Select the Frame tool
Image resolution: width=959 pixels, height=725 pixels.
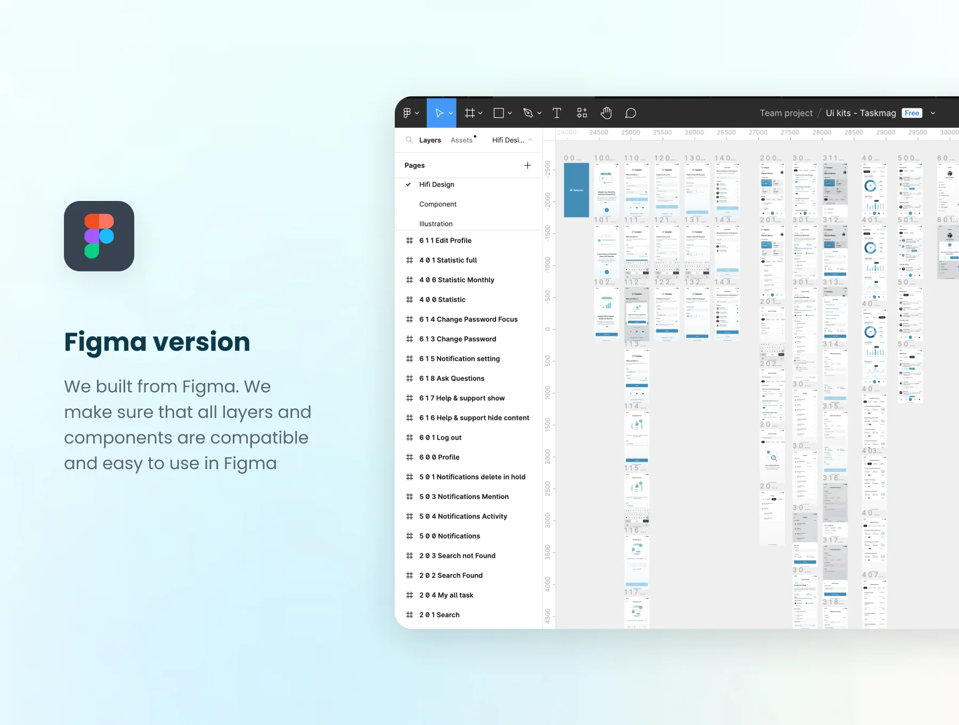(x=469, y=113)
